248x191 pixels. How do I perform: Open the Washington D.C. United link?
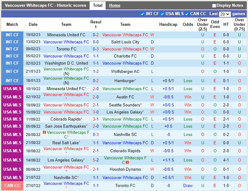[x=66, y=63]
